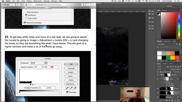Hide the stars layer
This screenshot has width=182, height=102.
[x=158, y=93]
